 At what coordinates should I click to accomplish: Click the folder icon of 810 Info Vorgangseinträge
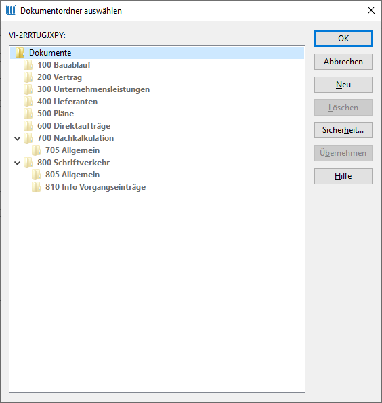click(37, 187)
